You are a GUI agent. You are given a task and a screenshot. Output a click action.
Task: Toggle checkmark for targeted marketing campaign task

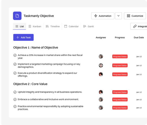click(x=15, y=64)
